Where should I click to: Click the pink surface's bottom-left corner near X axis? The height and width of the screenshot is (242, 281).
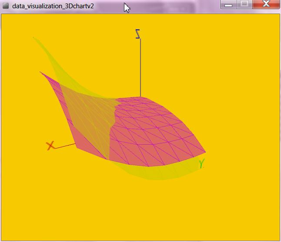(x=78, y=147)
